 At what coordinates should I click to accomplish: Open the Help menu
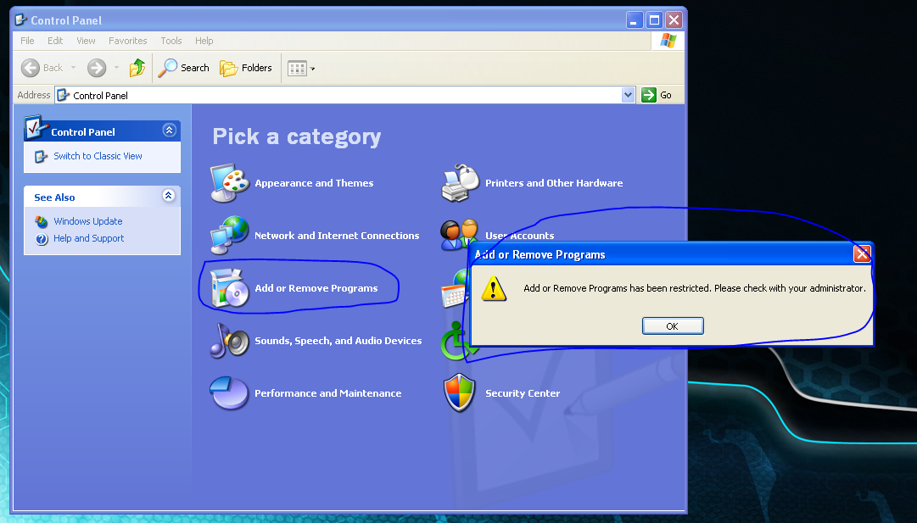coord(204,41)
